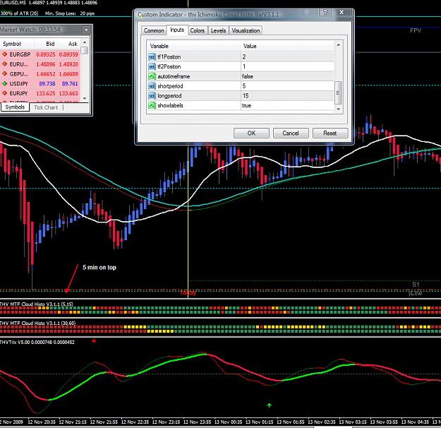Close the Market Watch panel
This screenshot has width=441, height=428.
click(x=86, y=30)
